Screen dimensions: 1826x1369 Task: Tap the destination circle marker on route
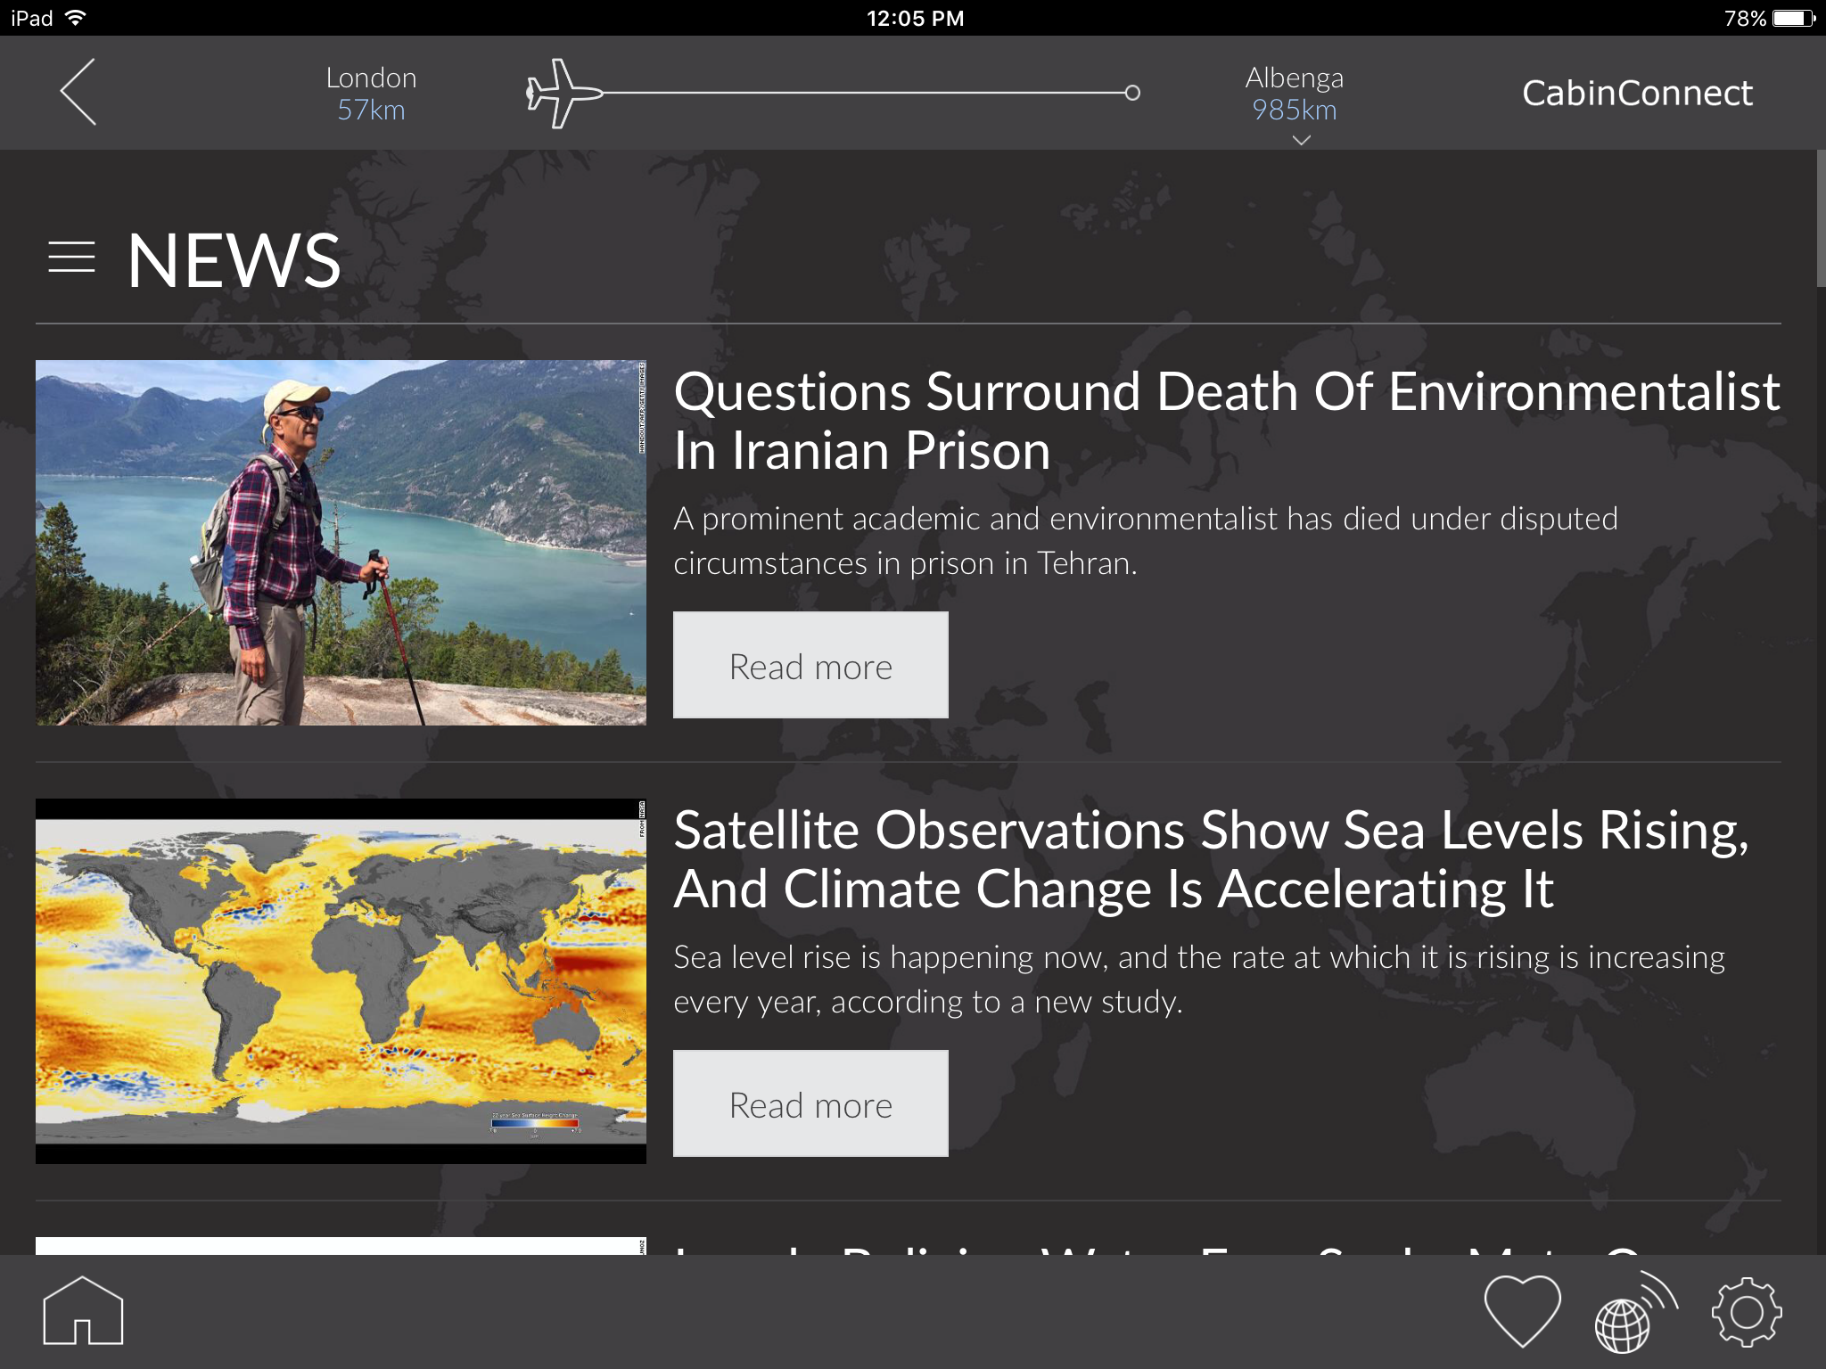(x=1132, y=93)
